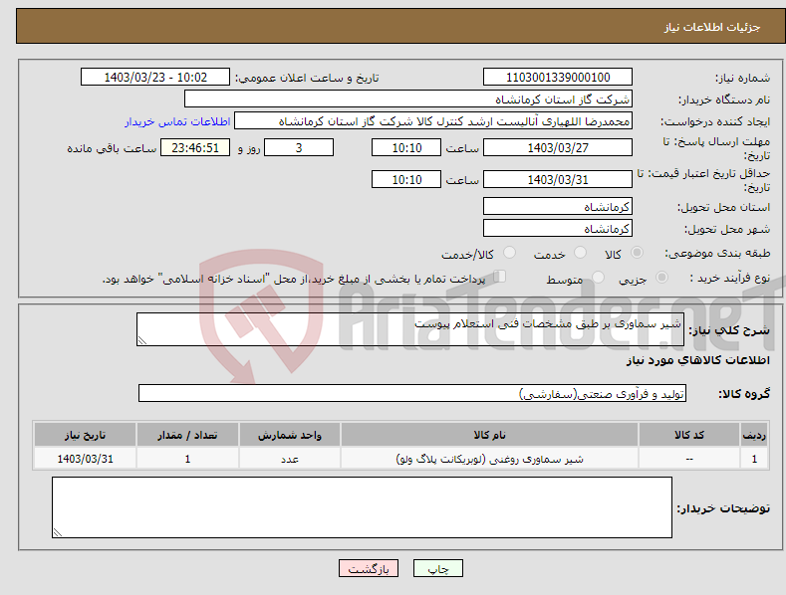Click the تاریخ نیاز column header
Image resolution: width=786 pixels, height=595 pixels.
click(x=86, y=435)
